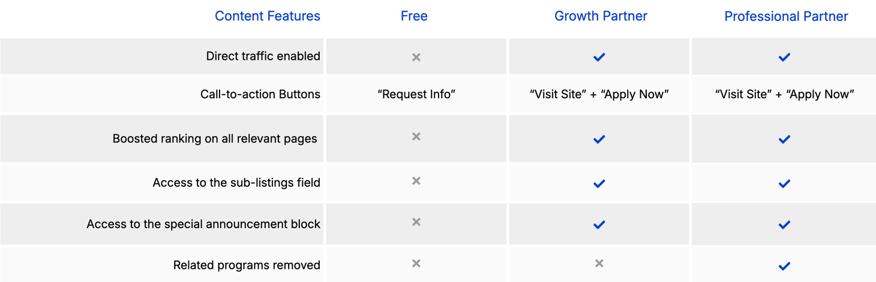
Task: Click the Content Features heading
Action: 268,16
